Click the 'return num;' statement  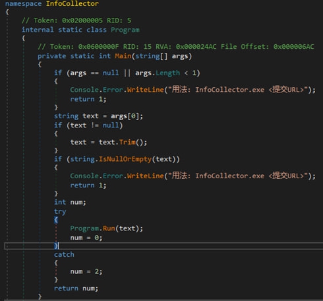[76, 288]
